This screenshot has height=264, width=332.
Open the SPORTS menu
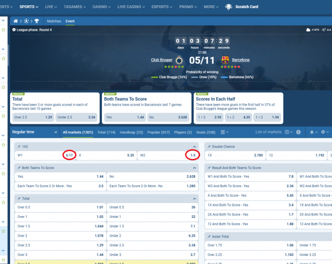click(29, 7)
